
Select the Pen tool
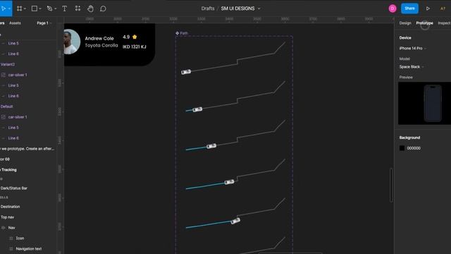click(x=49, y=8)
